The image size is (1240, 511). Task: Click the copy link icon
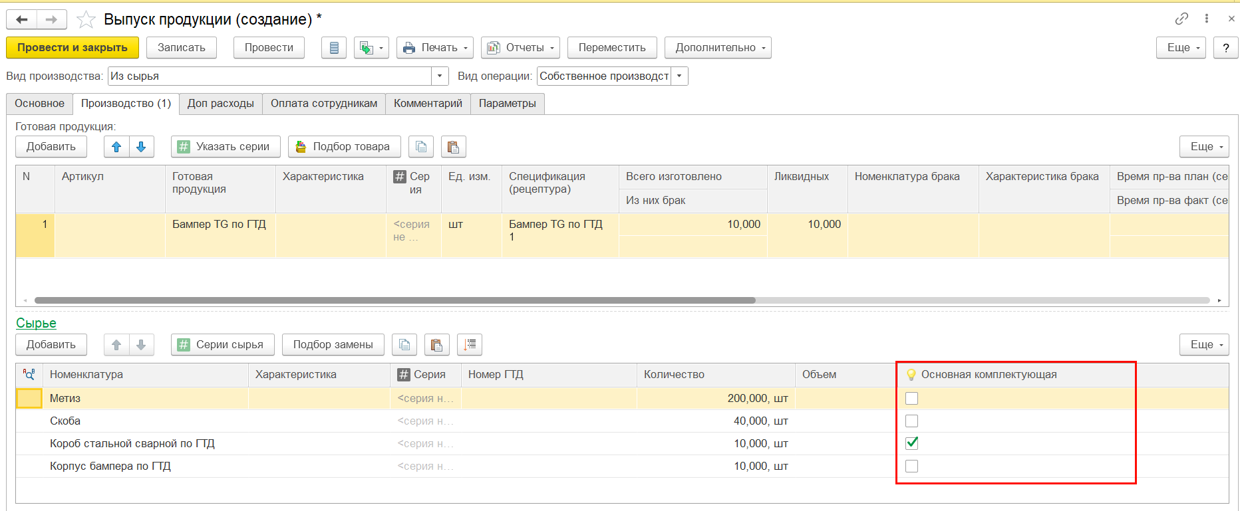(x=1181, y=19)
